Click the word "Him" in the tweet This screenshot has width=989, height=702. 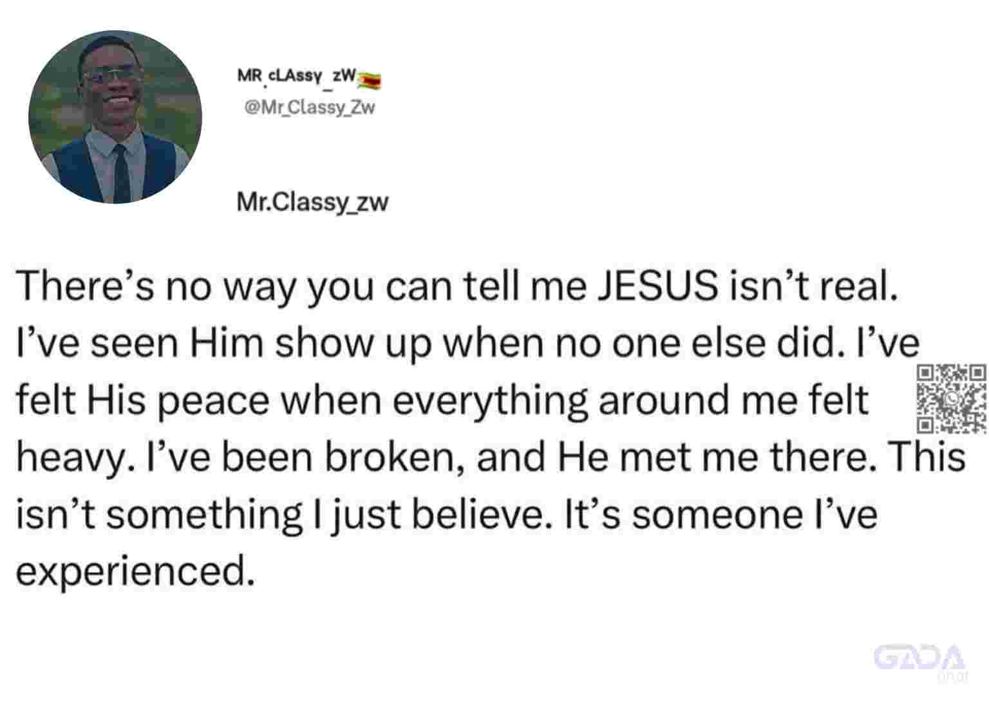(x=226, y=342)
